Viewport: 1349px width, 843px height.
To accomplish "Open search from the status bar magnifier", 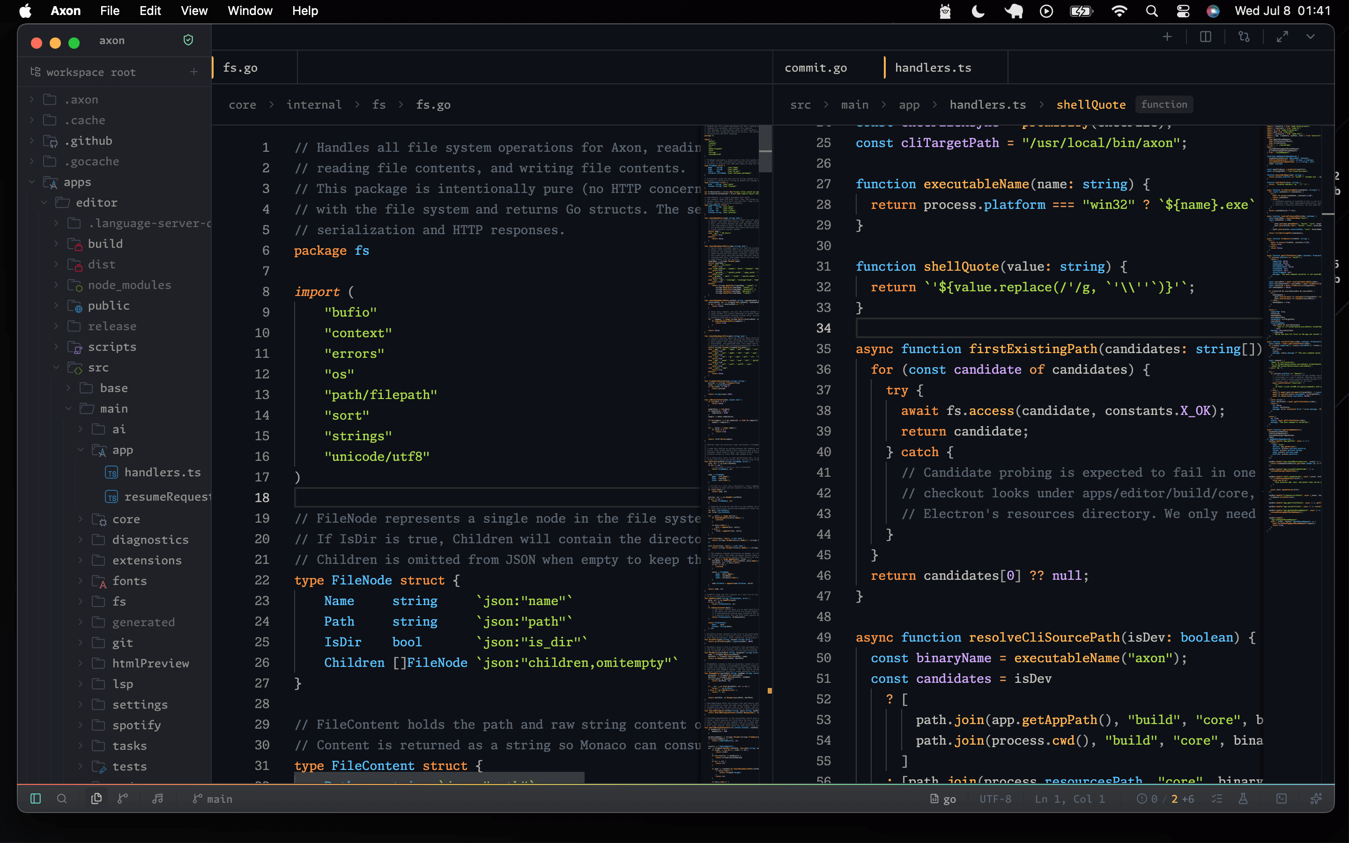I will [x=62, y=799].
